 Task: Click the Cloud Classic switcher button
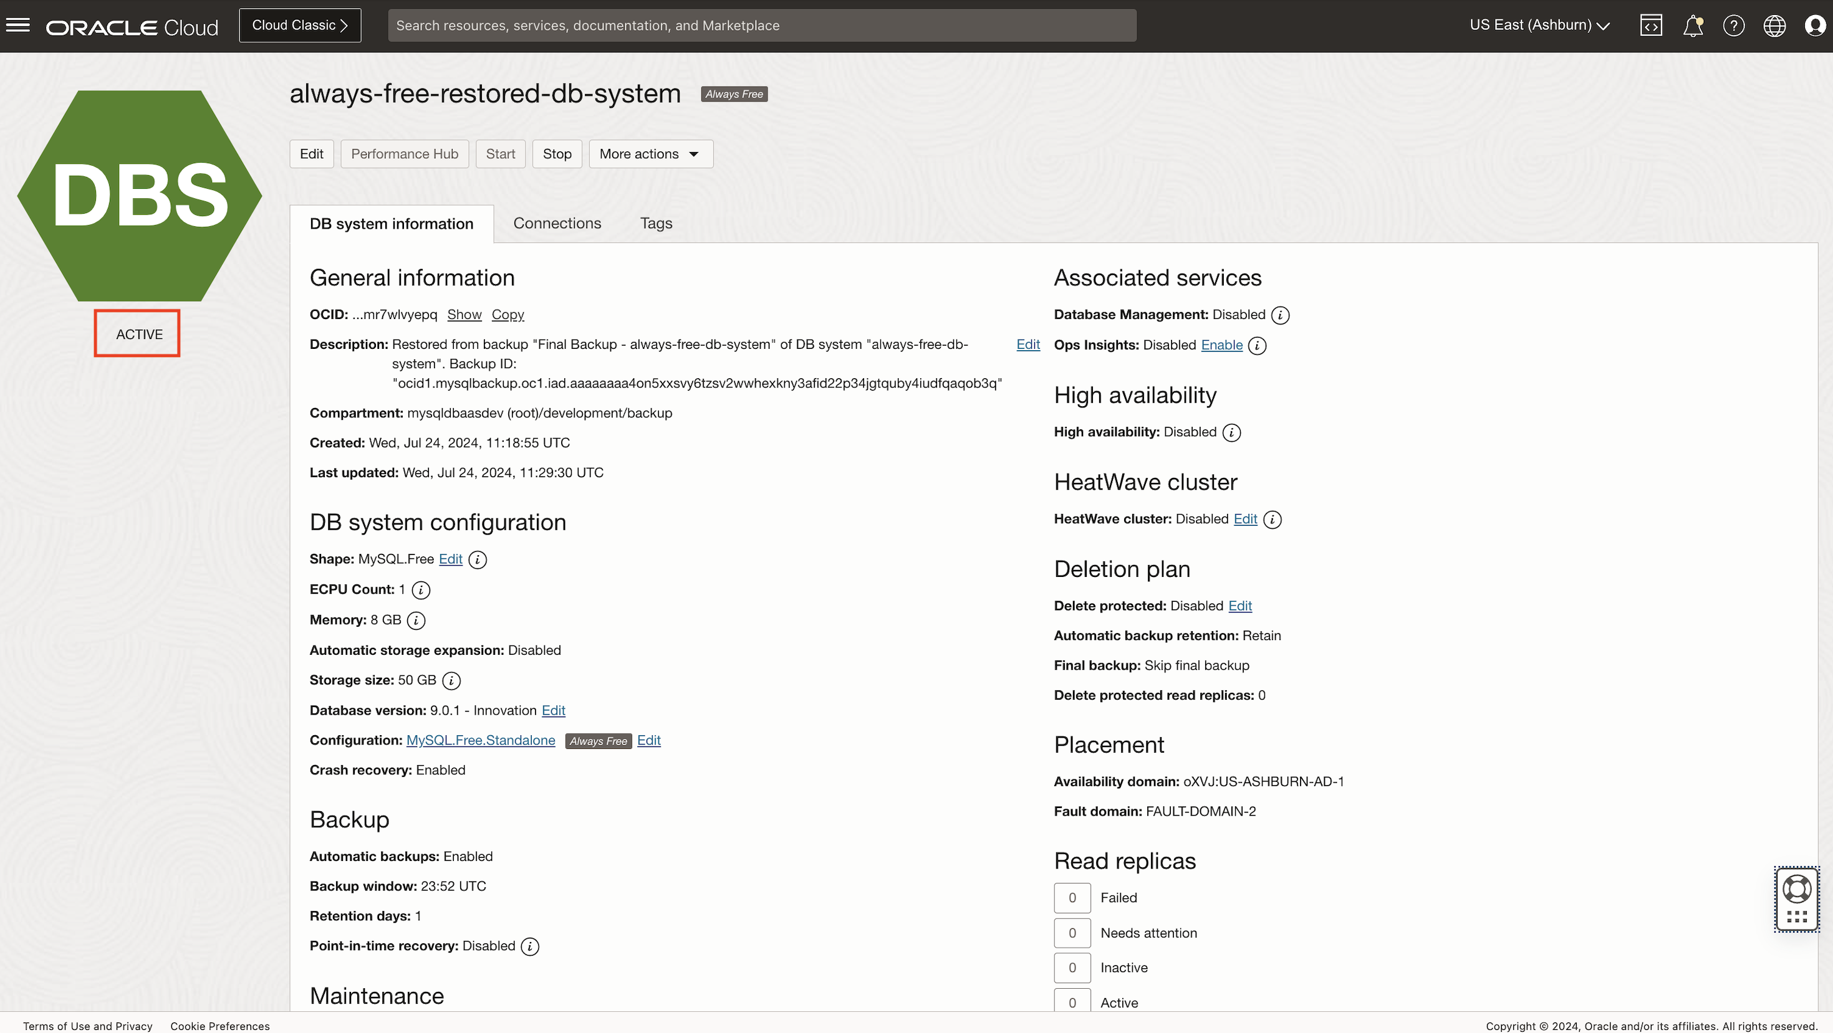coord(299,26)
